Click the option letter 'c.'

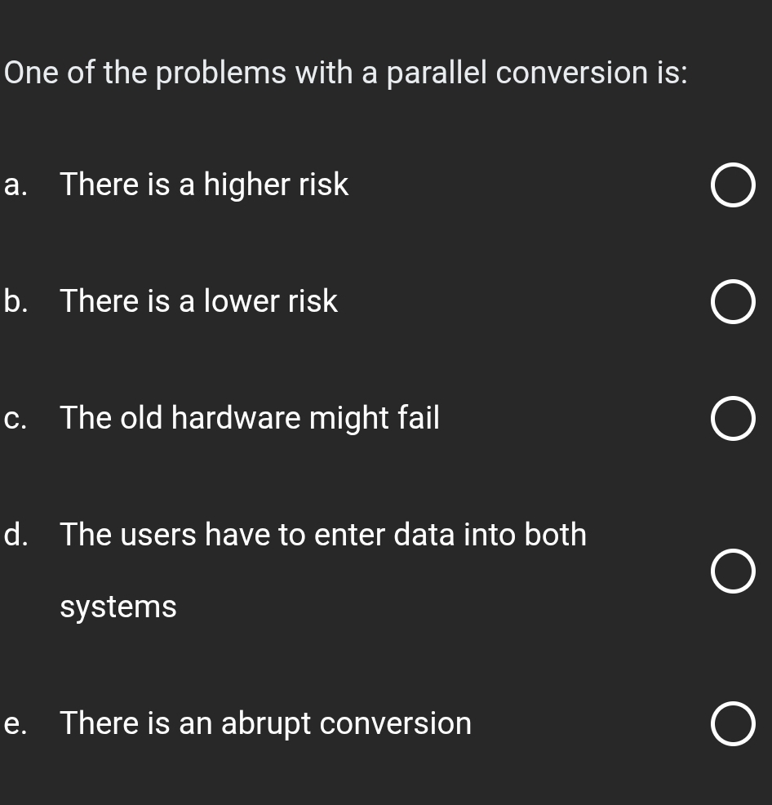coord(15,419)
